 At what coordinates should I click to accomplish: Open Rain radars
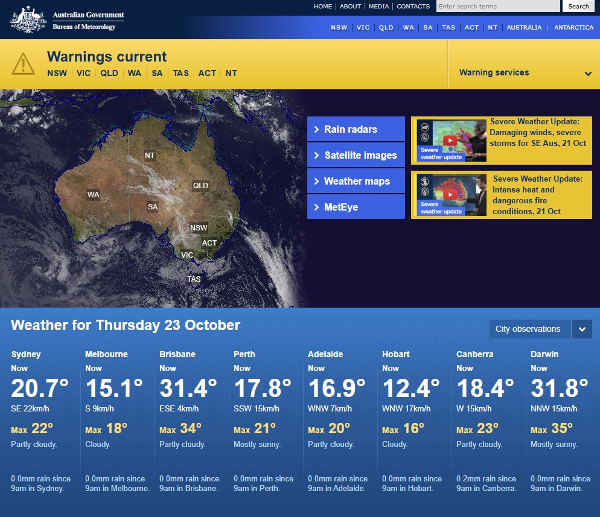tap(356, 128)
